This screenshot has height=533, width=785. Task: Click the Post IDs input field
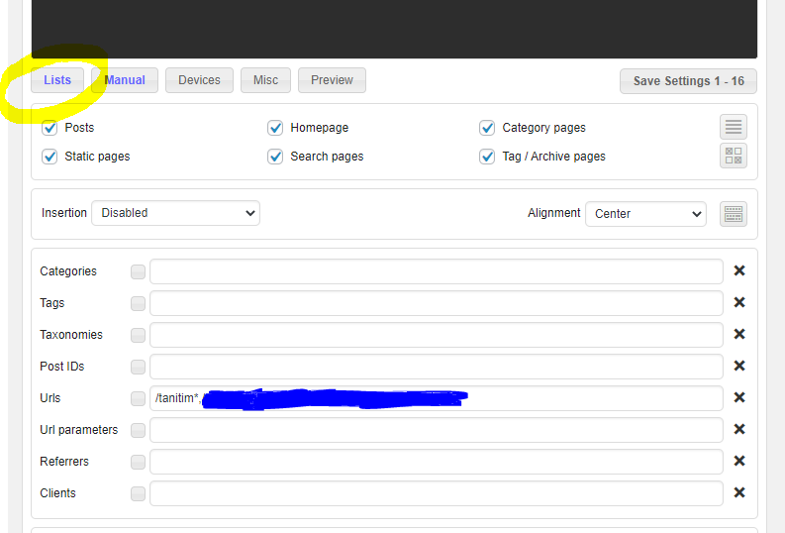436,367
